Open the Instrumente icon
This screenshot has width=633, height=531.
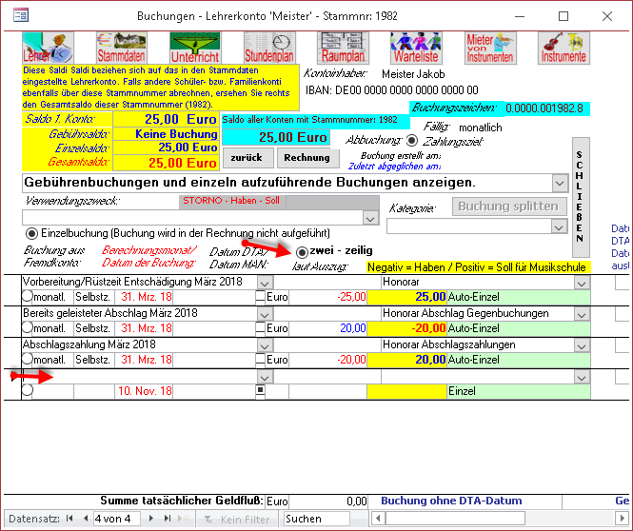(563, 47)
